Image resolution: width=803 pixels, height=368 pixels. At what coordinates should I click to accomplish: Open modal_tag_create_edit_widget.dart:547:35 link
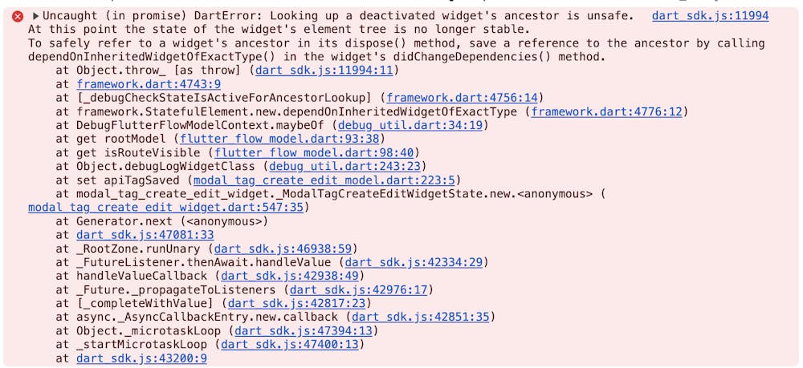click(x=166, y=208)
